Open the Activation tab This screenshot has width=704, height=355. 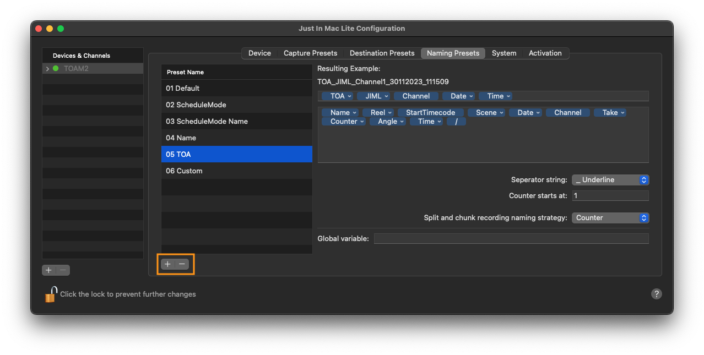pyautogui.click(x=545, y=53)
